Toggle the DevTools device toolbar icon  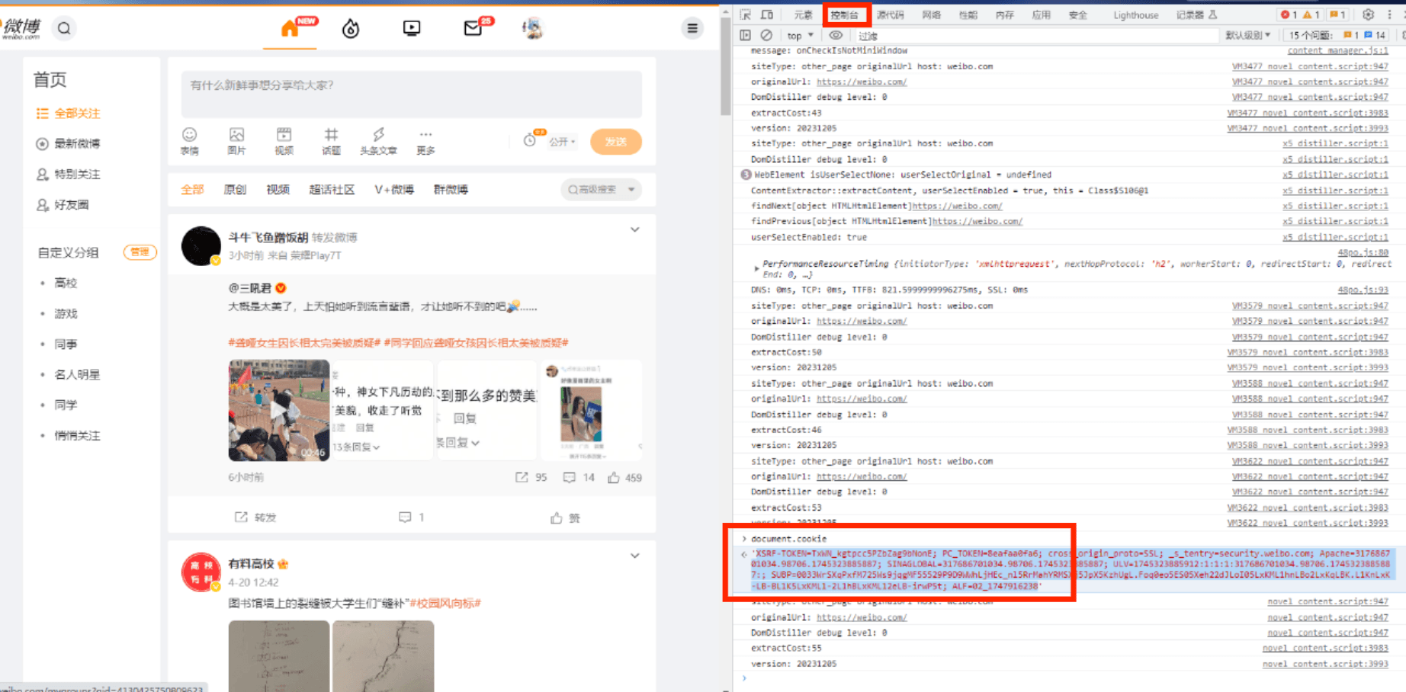click(x=767, y=14)
